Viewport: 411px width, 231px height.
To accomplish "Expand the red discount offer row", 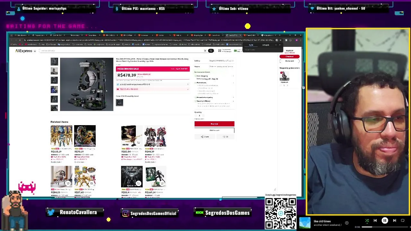I will (153, 89).
